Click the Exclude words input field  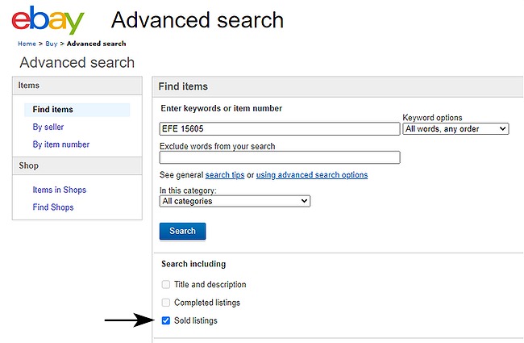coord(280,157)
